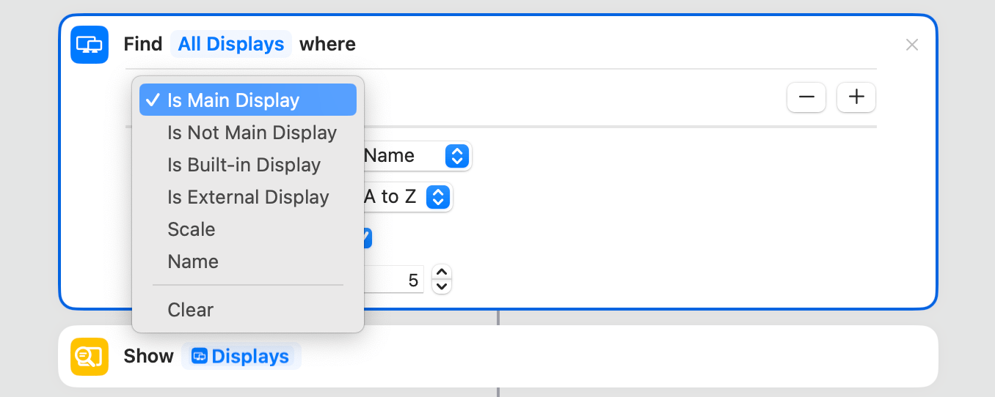Add a filter with the plus button
Viewport: 995px width, 397px height.
click(x=856, y=97)
